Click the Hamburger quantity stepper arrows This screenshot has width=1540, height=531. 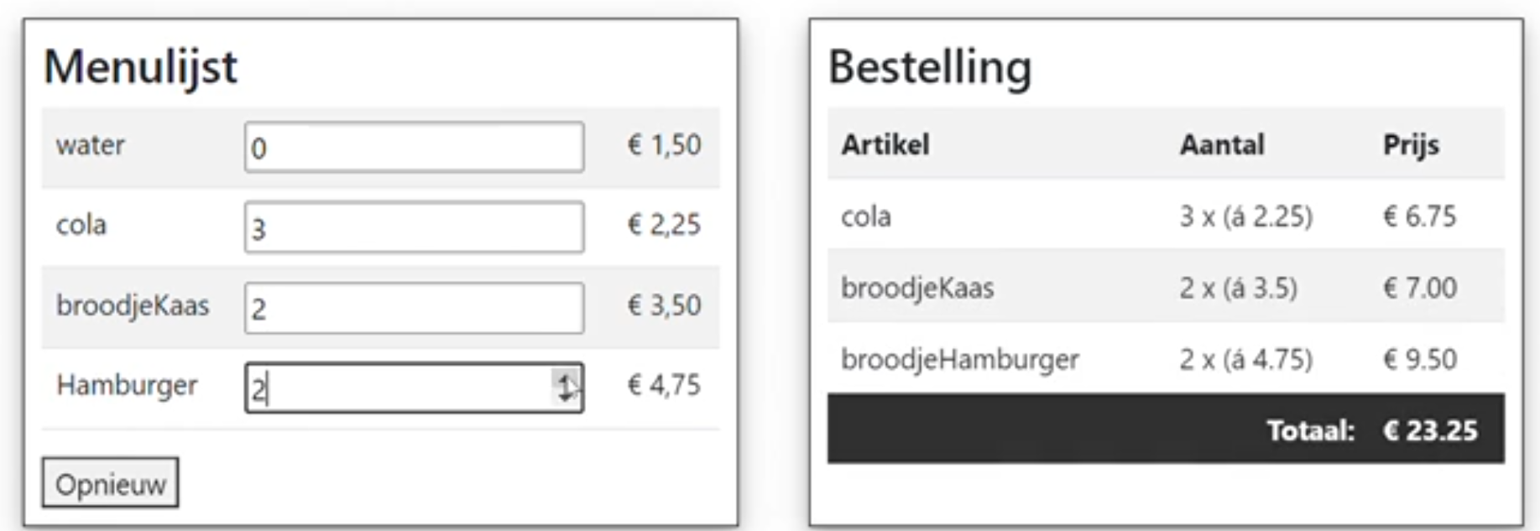pos(566,388)
